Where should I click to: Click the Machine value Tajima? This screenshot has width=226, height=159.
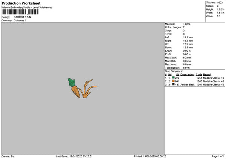click(x=187, y=24)
